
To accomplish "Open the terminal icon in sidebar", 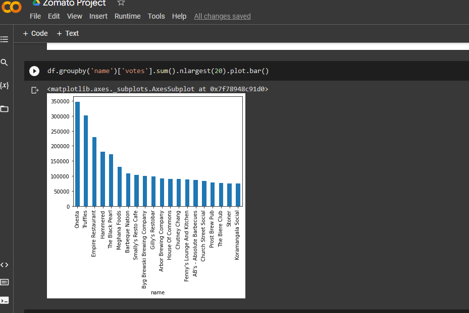I will [x=4, y=300].
